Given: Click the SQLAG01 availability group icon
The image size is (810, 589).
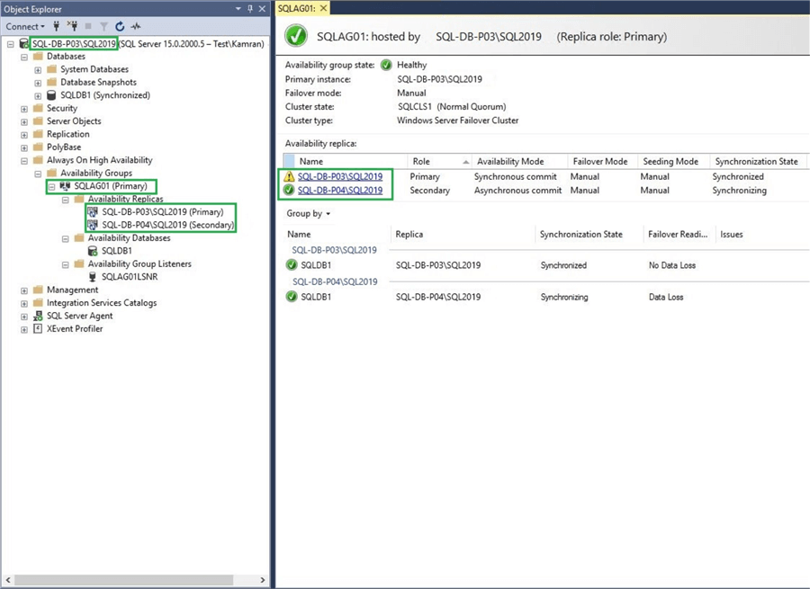Looking at the screenshot, I should tap(65, 186).
